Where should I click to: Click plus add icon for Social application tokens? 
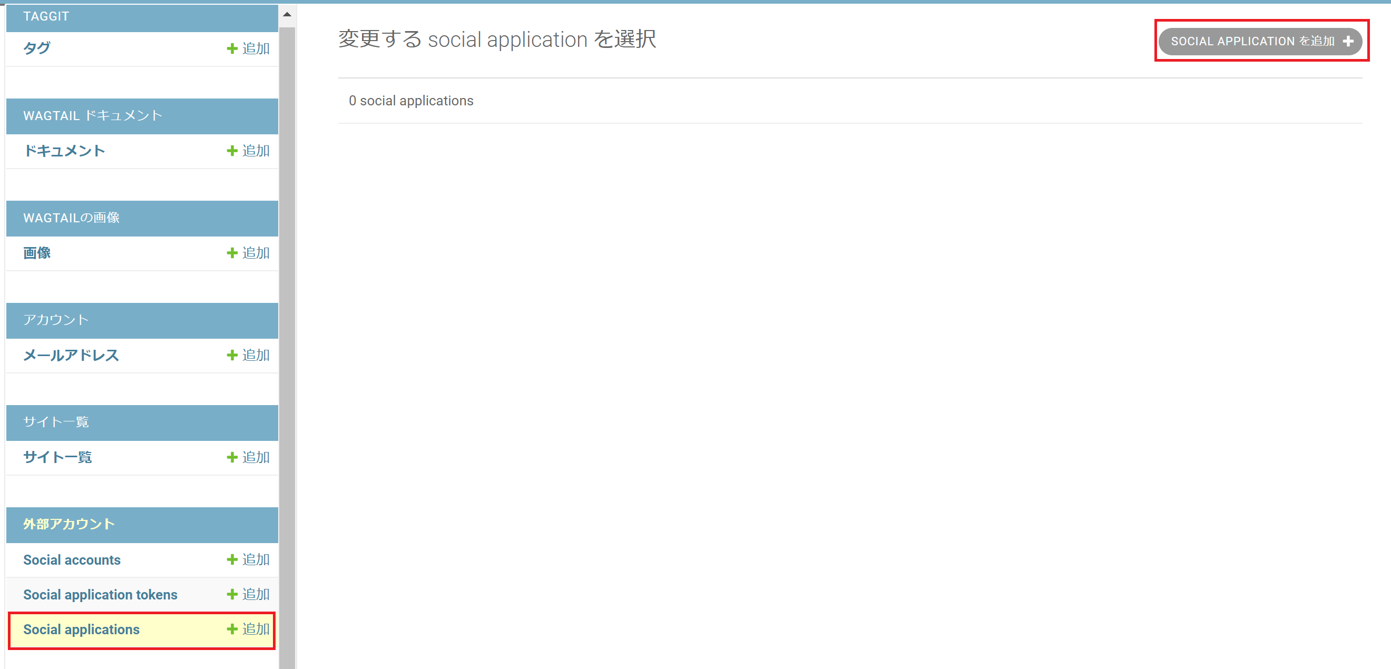[232, 595]
